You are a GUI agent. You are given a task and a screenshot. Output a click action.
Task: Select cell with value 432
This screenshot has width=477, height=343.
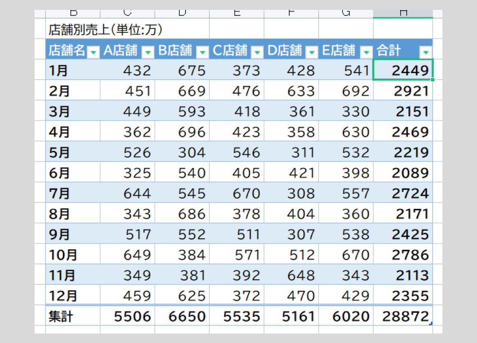(x=127, y=70)
